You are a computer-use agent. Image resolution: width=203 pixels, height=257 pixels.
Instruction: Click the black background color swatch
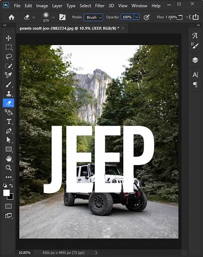11,197
